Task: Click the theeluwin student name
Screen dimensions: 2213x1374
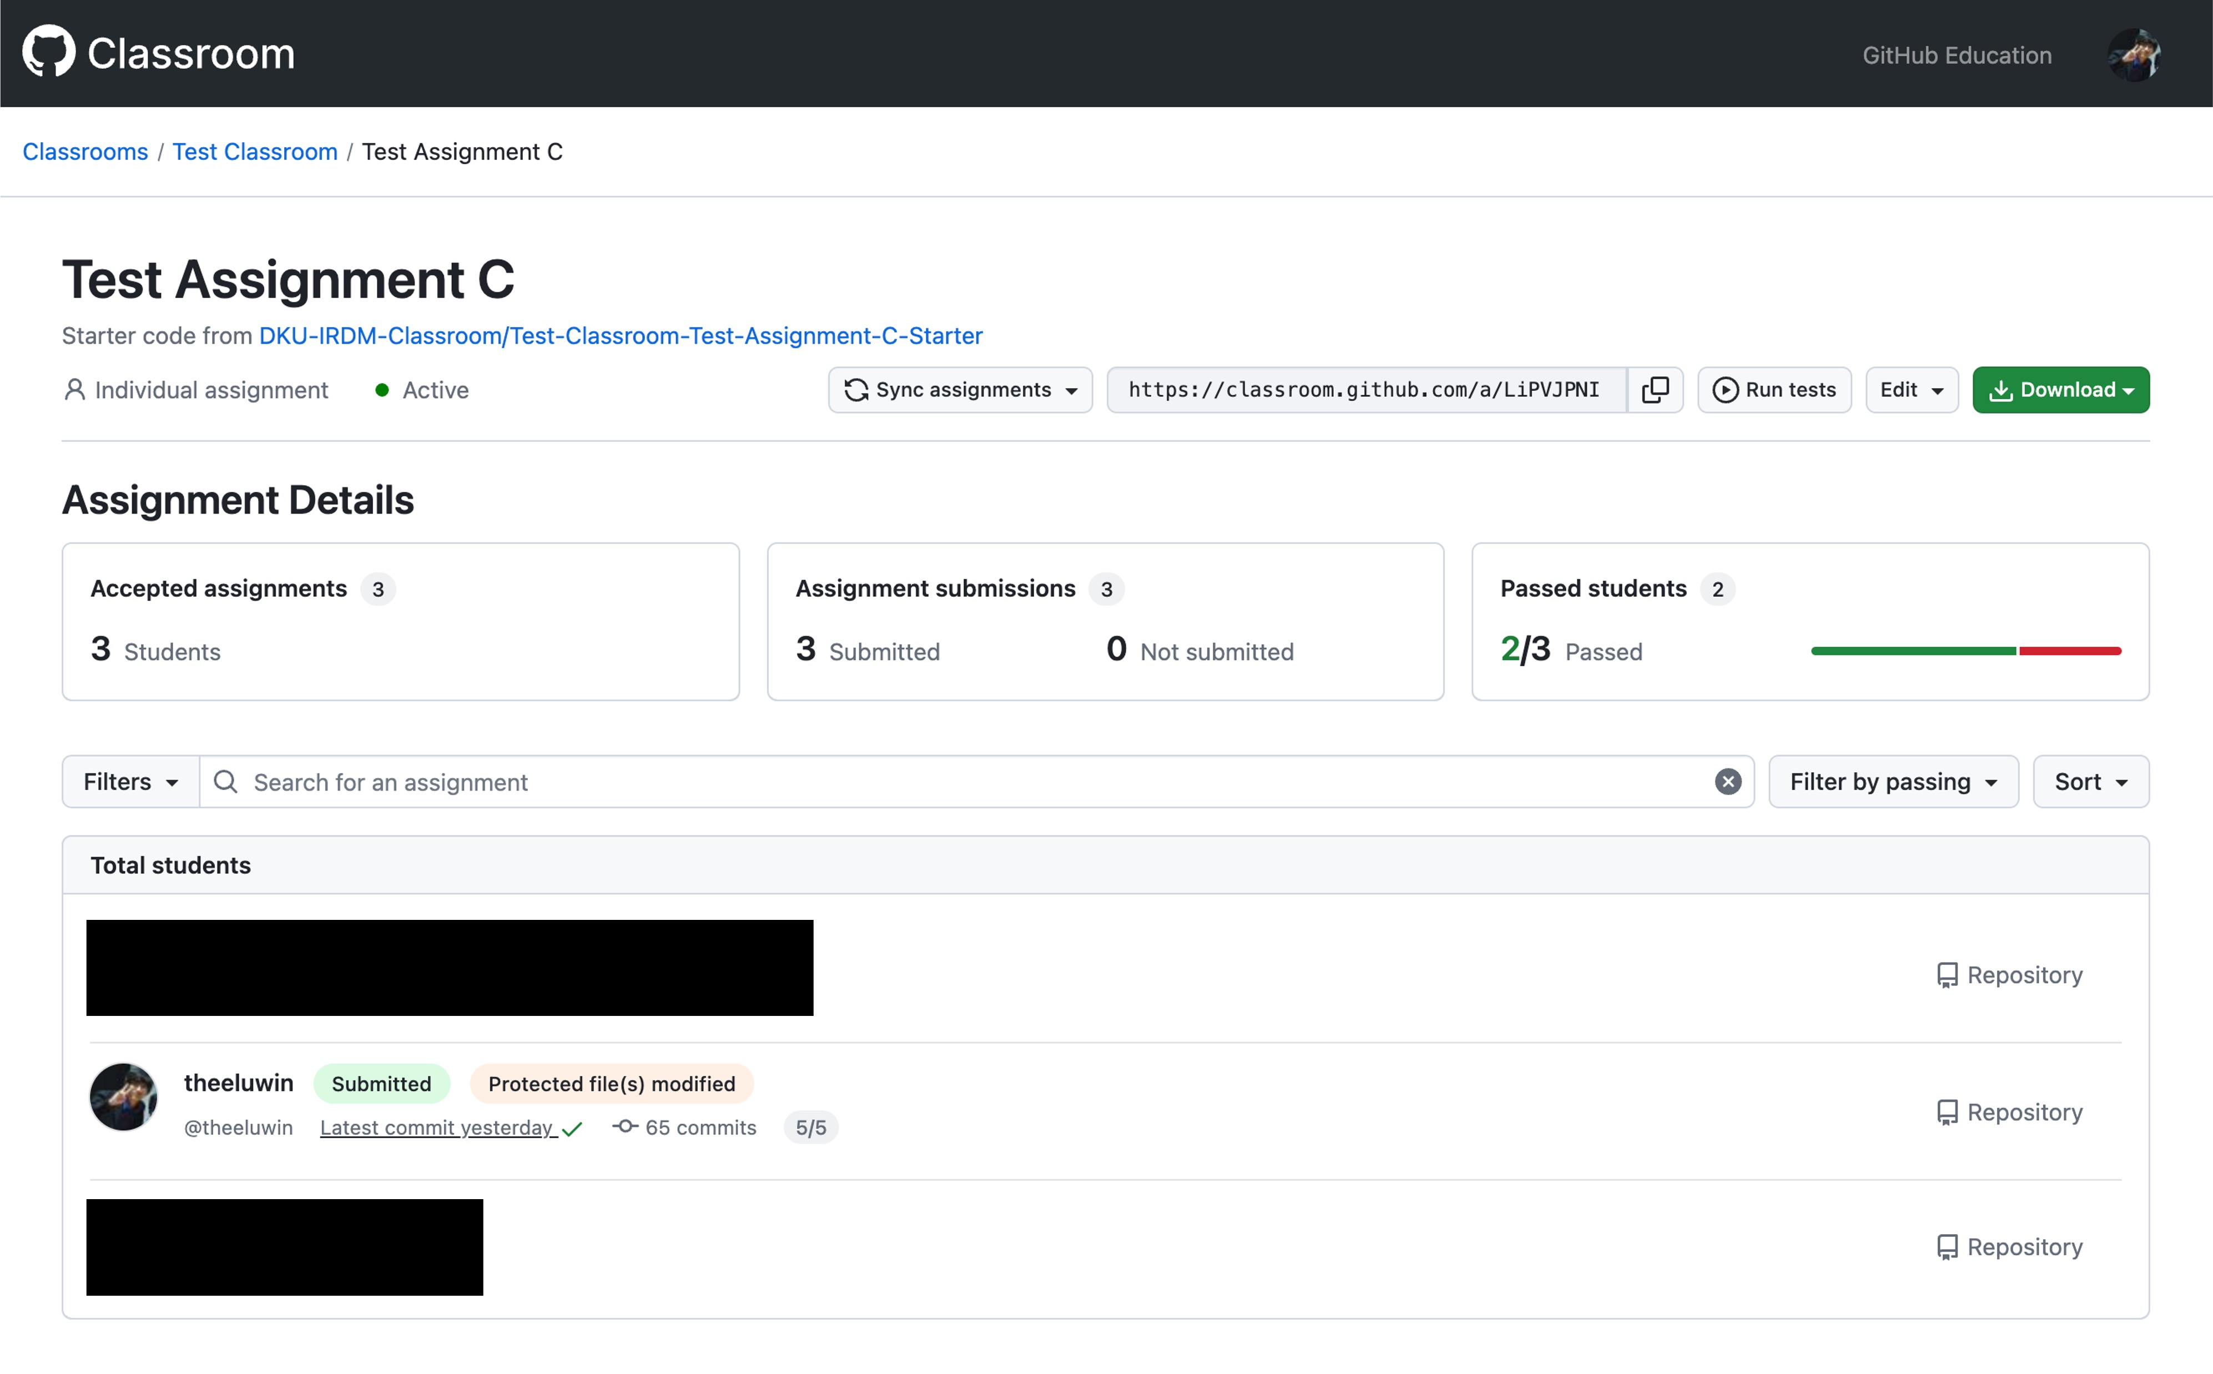Action: [239, 1083]
